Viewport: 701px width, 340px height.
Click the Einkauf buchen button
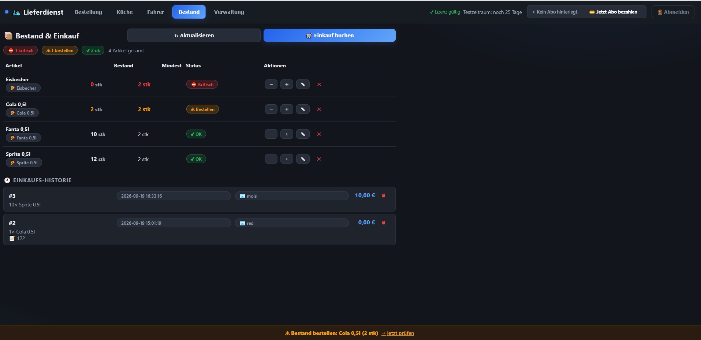[329, 36]
